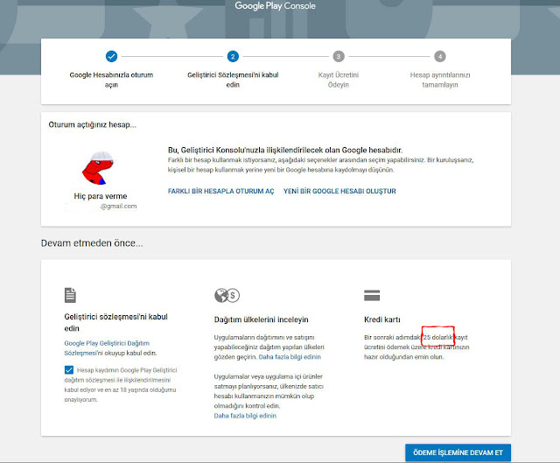This screenshot has height=463, width=560.
Task: Click the '25 dolarlık' fee text
Action: pos(437,337)
